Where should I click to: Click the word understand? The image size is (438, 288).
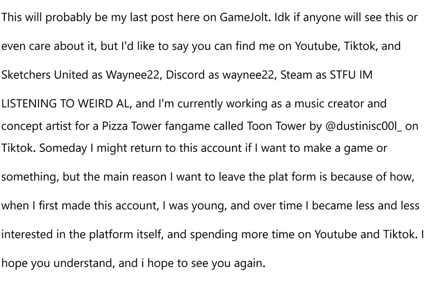click(x=84, y=263)
